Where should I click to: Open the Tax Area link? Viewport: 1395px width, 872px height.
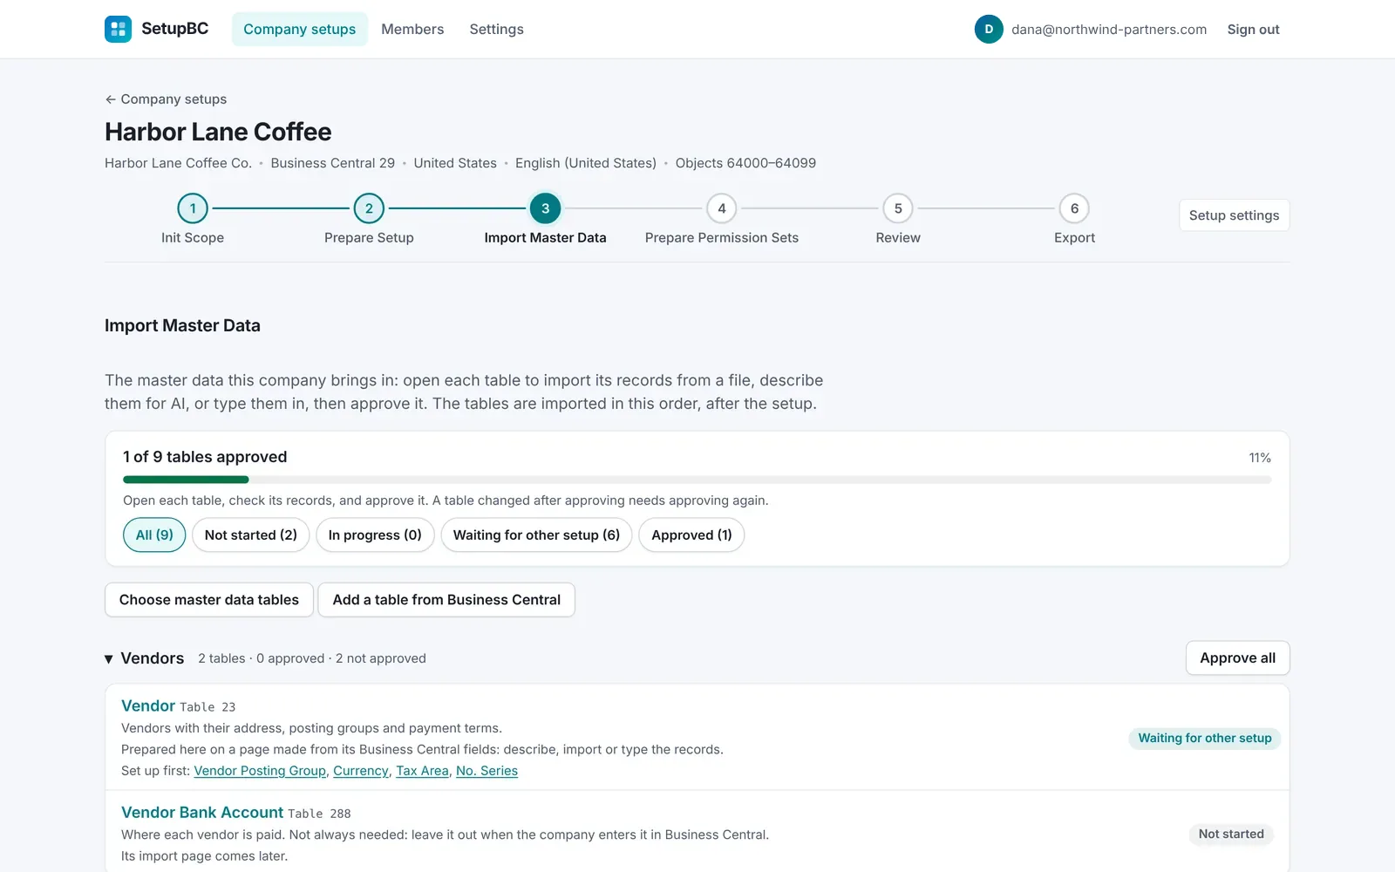click(x=422, y=771)
